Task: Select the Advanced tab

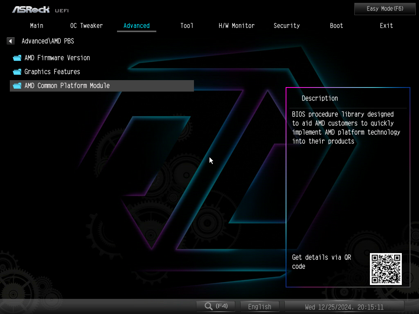Action: (x=137, y=26)
